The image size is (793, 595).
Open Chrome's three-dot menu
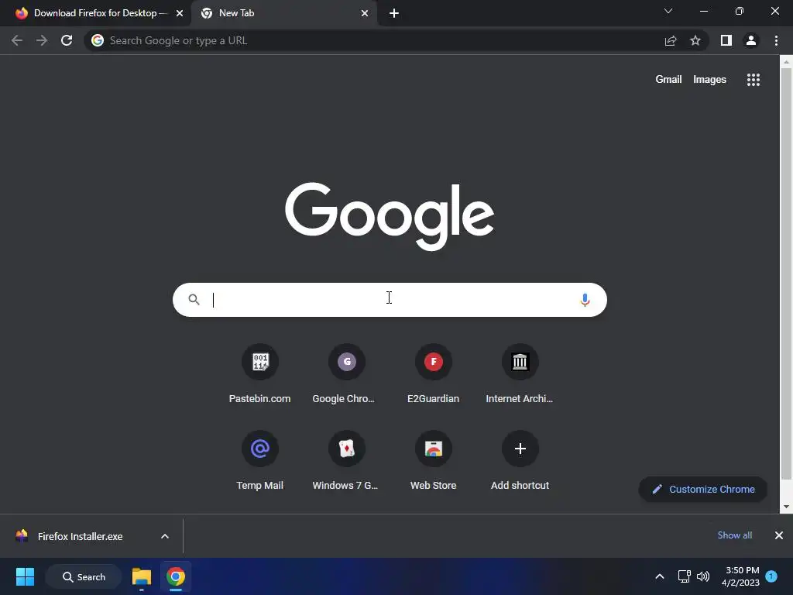coord(776,40)
